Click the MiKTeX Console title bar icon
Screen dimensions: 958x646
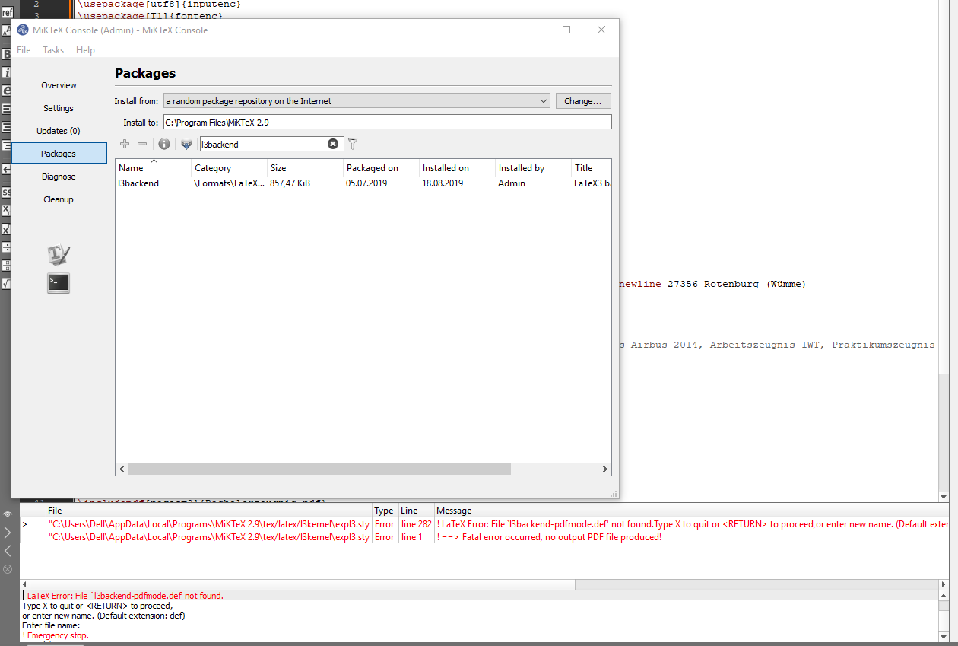(23, 30)
